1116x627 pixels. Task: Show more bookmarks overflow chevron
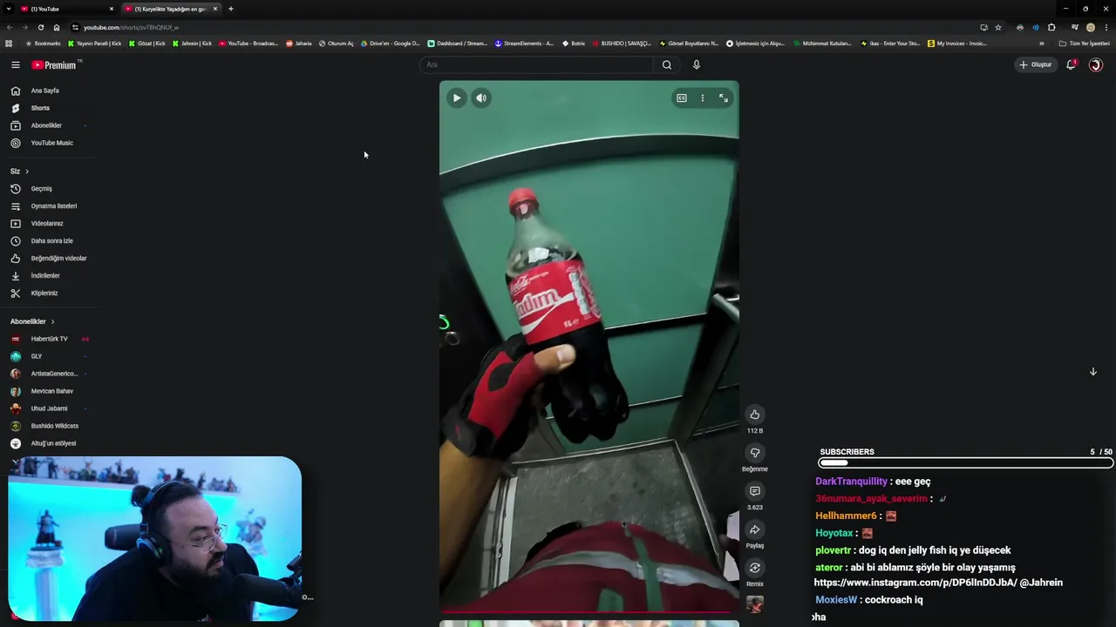[1041, 43]
